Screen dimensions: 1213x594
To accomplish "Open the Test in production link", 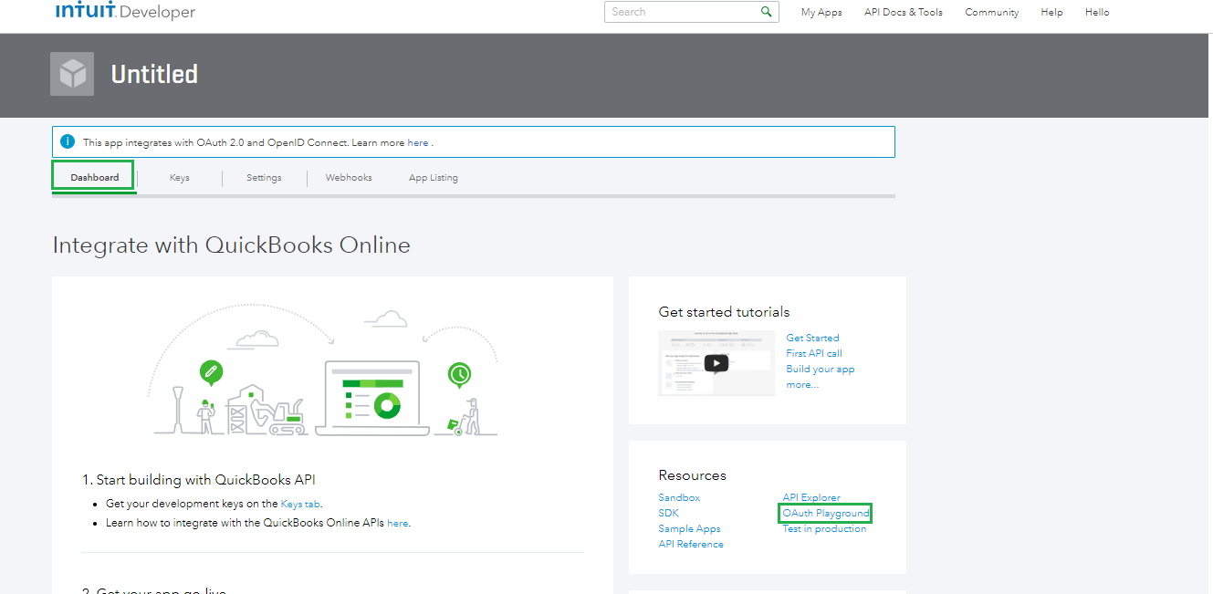I will click(x=824, y=528).
